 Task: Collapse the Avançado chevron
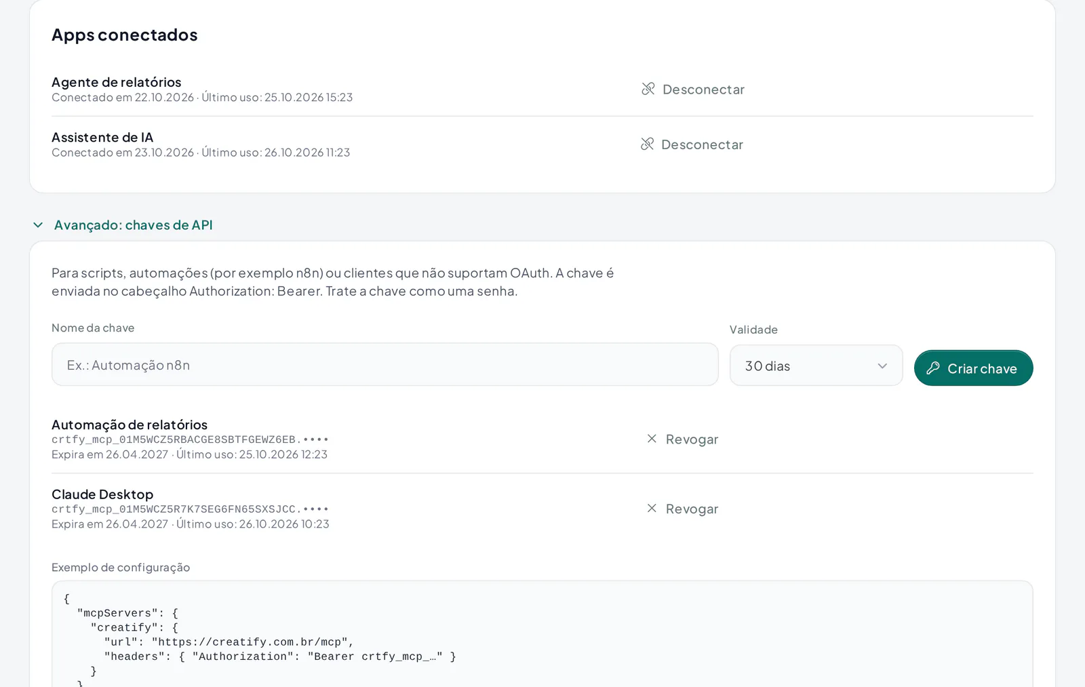(x=38, y=224)
